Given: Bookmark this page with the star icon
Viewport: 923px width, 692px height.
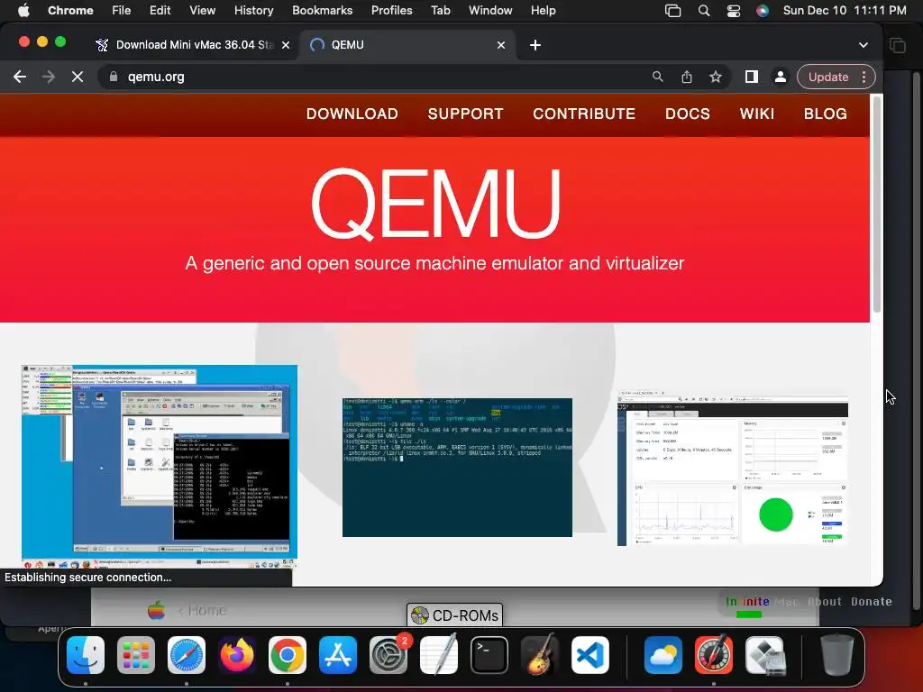Looking at the screenshot, I should (x=715, y=77).
